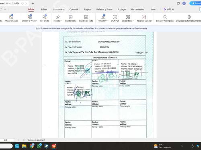Select the De PDF a Word converter icon

[30, 17]
